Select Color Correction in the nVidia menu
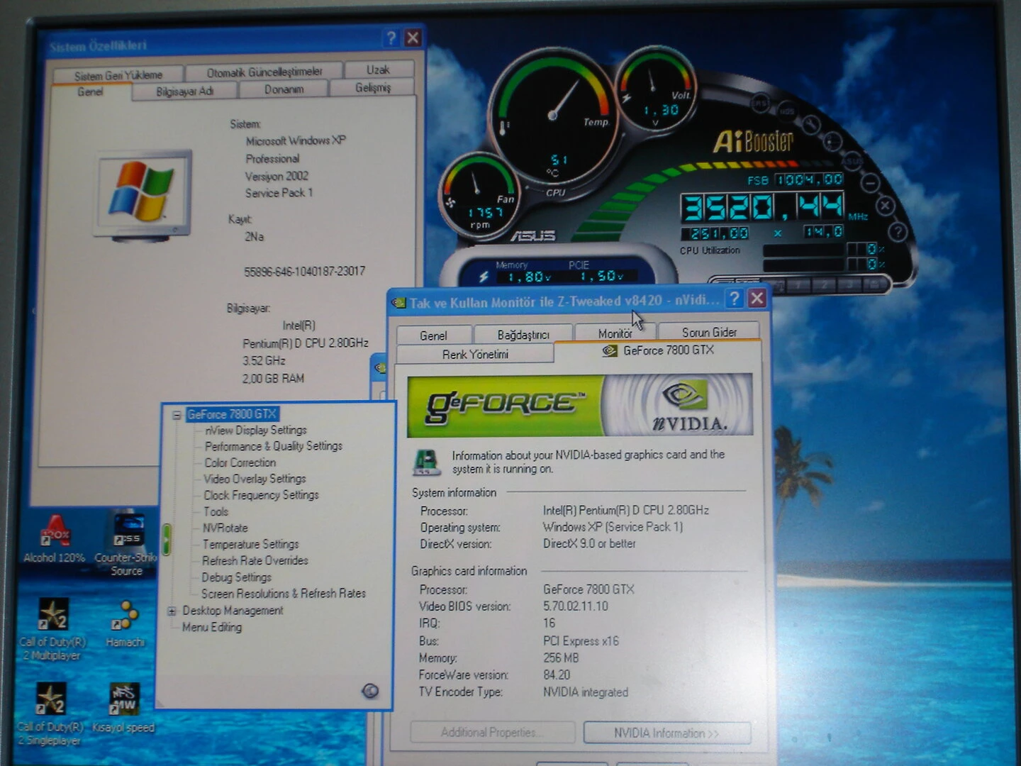Screen dimensions: 1021x766 pyautogui.click(x=240, y=462)
